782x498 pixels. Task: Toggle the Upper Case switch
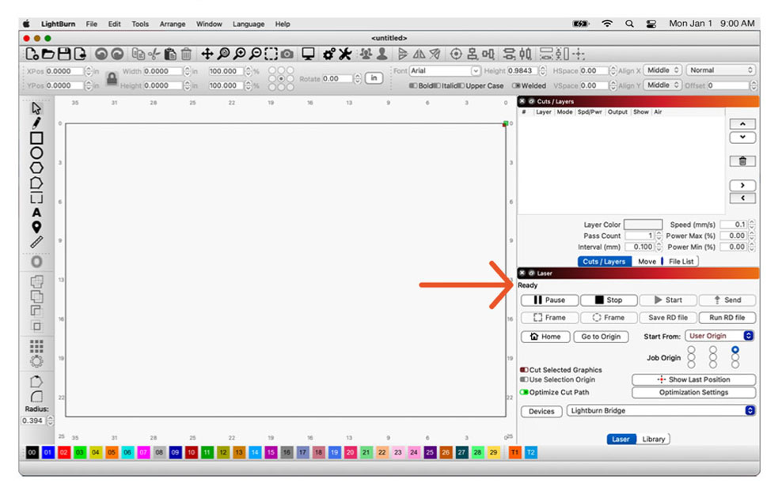point(461,85)
